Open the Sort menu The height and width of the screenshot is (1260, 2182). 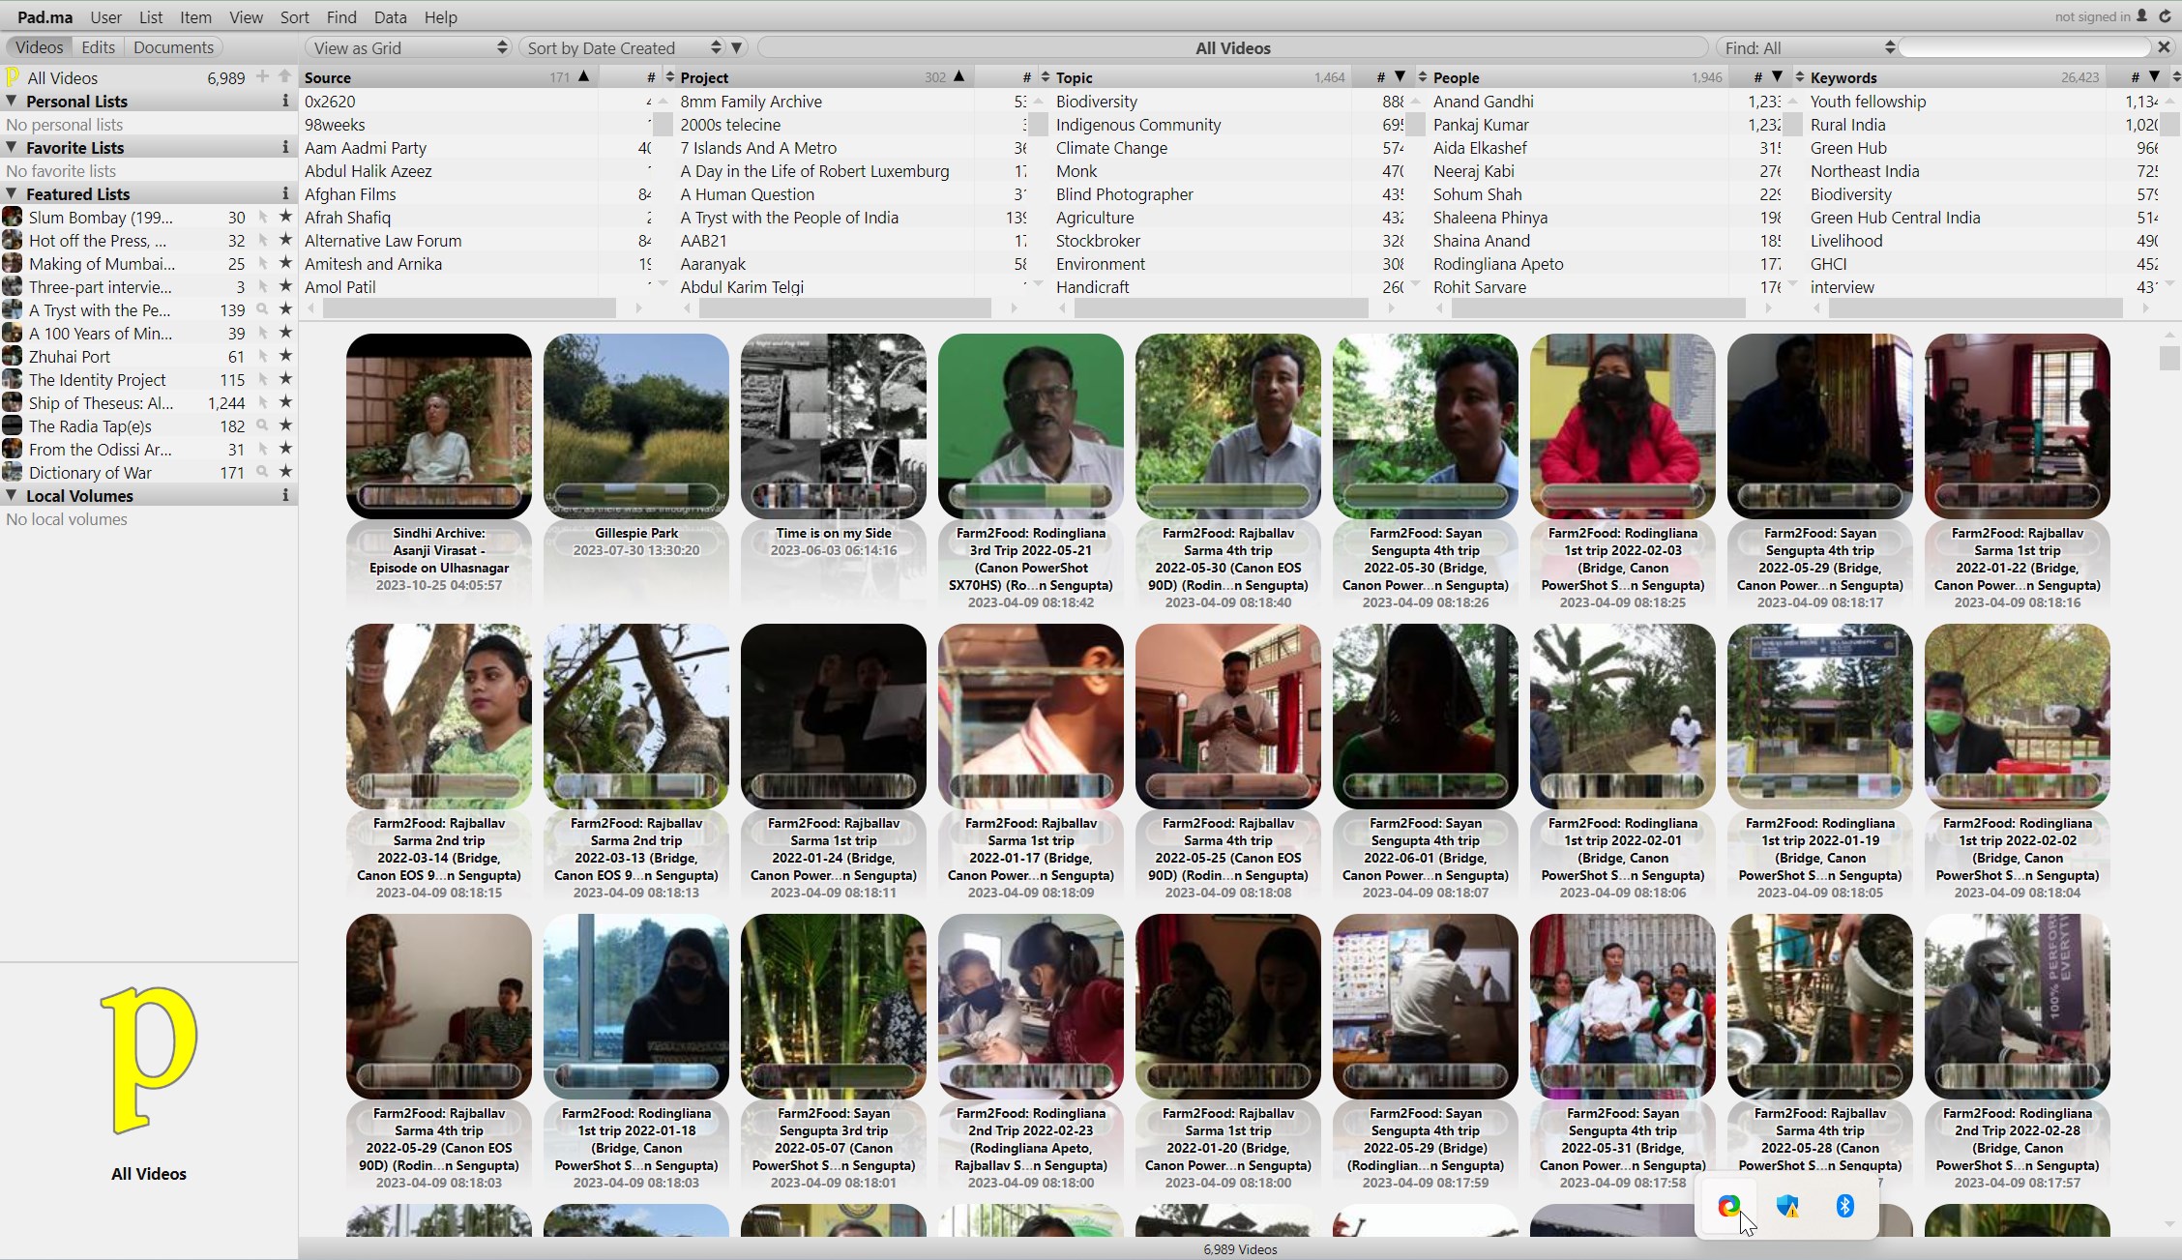click(294, 17)
